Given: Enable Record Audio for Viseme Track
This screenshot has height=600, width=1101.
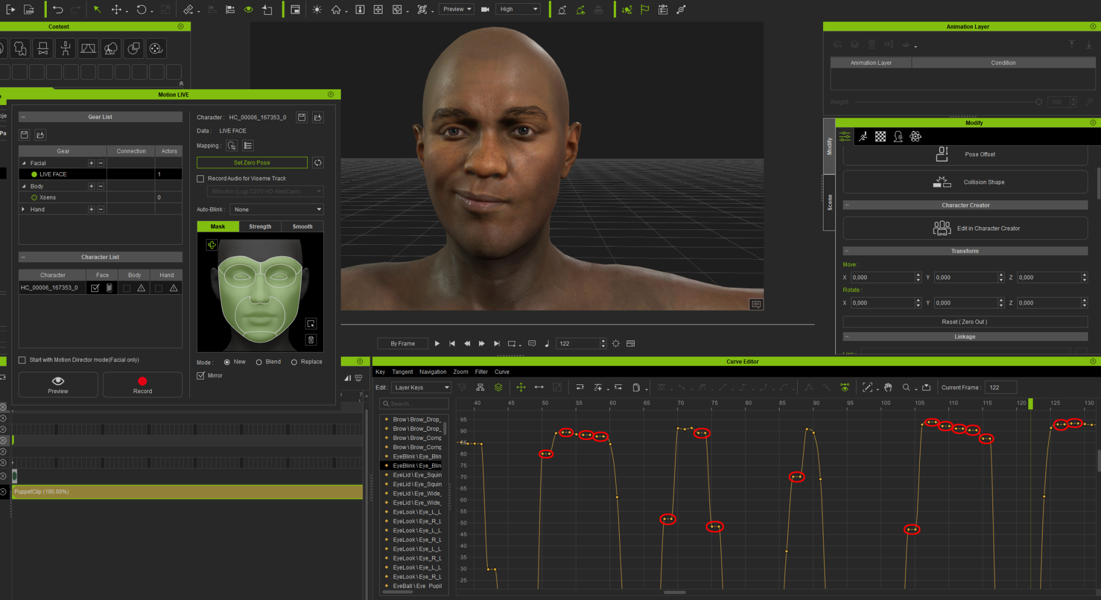Looking at the screenshot, I should point(200,179).
